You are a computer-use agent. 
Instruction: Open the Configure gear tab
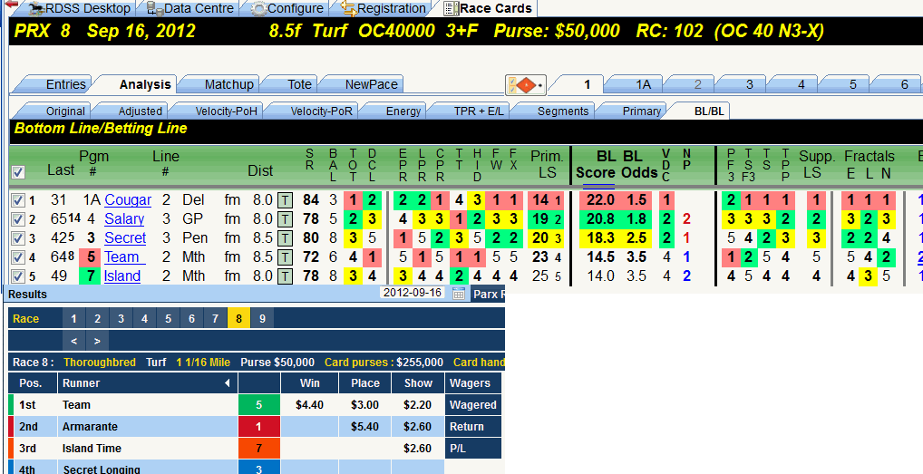[287, 9]
